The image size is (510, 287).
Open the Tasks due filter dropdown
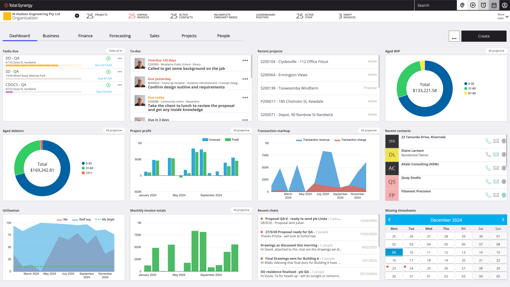pos(115,51)
